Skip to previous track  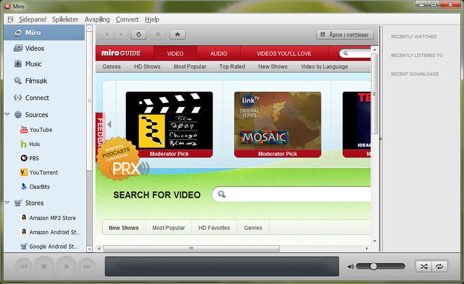click(x=24, y=266)
